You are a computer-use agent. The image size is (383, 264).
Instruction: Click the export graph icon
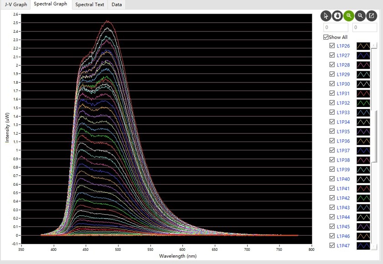tap(372, 16)
